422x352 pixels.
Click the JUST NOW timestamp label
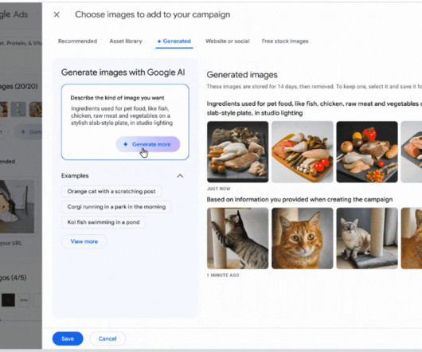218,189
